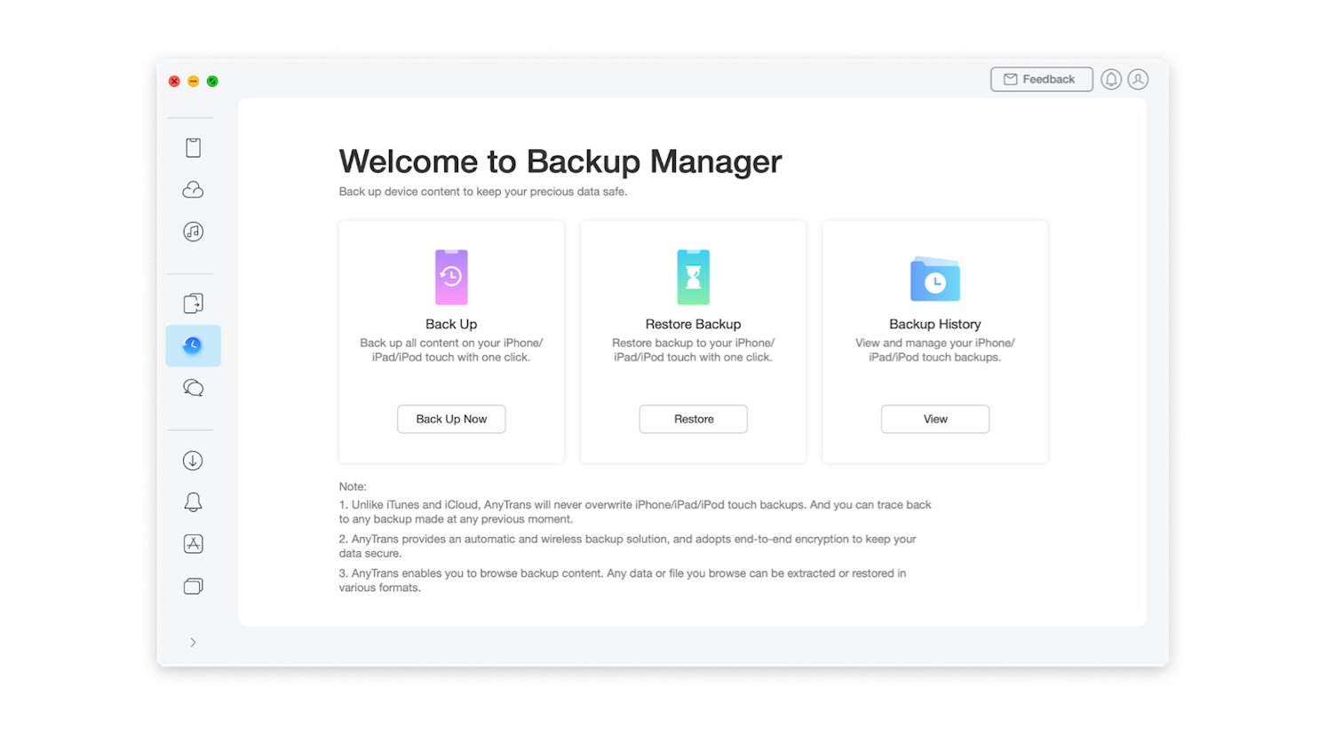Click the 'Back up device content' subtitle
Image resolution: width=1327 pixels, height=734 pixels.
coord(483,192)
